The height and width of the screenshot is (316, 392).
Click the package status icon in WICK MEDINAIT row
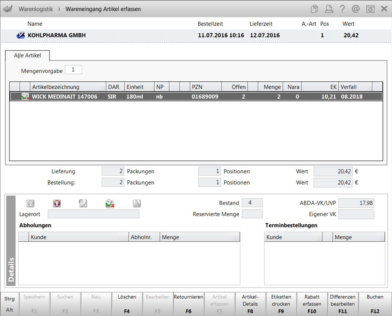[25, 97]
